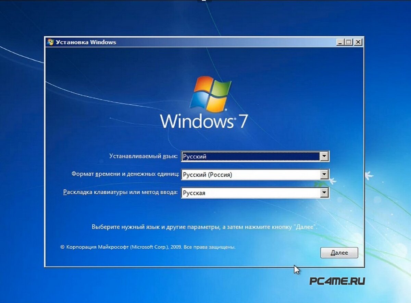Click the Корпорация Майкрософт copyright text
The image size is (411, 303).
pyautogui.click(x=148, y=247)
